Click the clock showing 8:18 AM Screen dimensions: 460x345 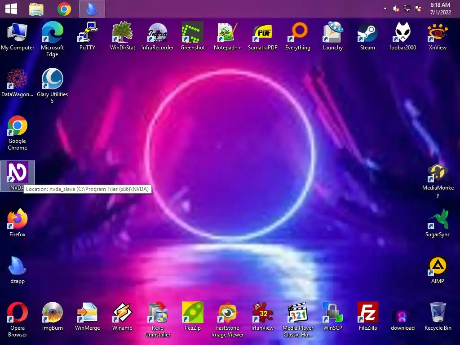click(440, 9)
